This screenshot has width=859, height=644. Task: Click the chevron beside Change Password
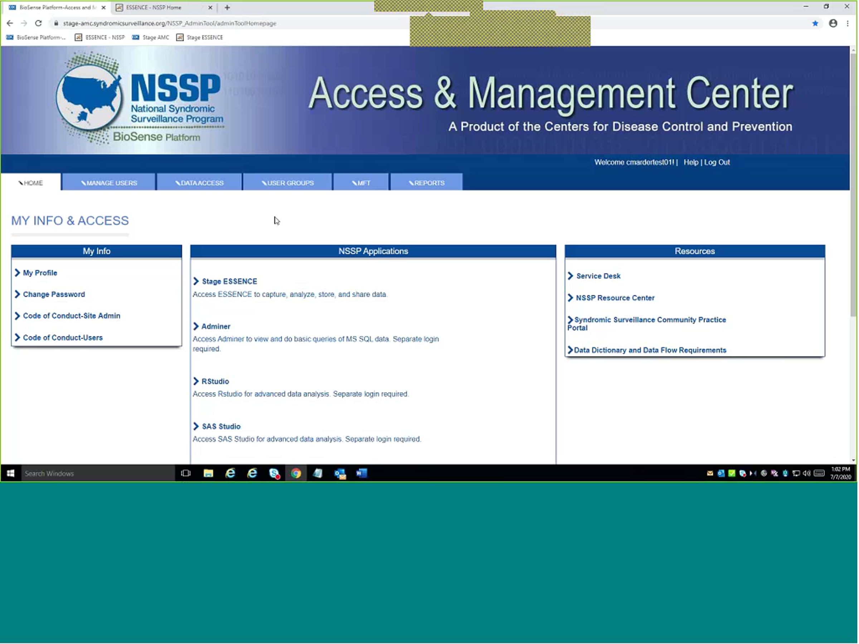click(x=17, y=294)
